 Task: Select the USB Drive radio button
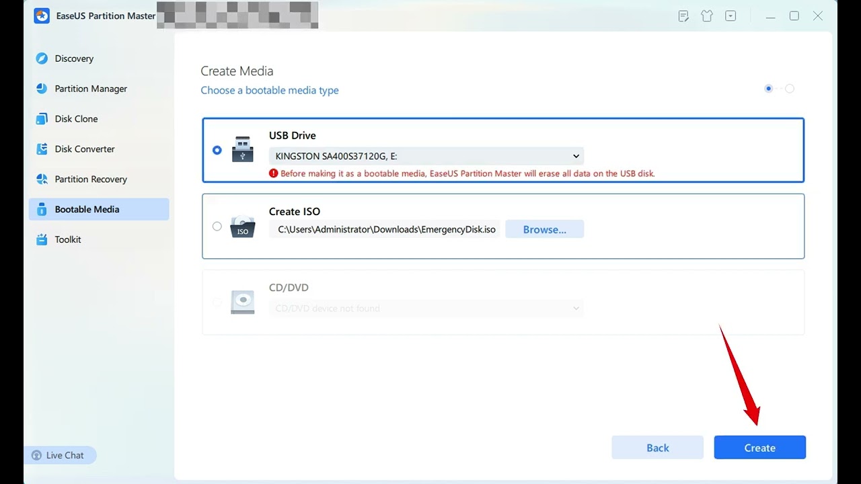click(x=217, y=150)
